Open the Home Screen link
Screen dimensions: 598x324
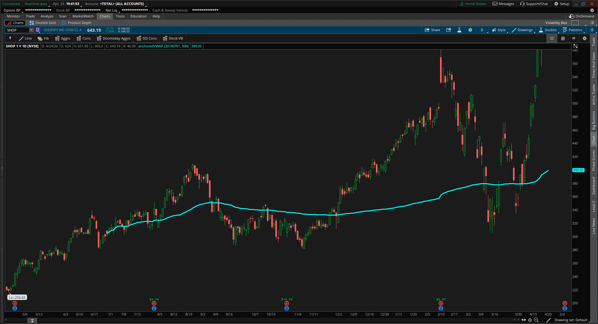point(473,4)
